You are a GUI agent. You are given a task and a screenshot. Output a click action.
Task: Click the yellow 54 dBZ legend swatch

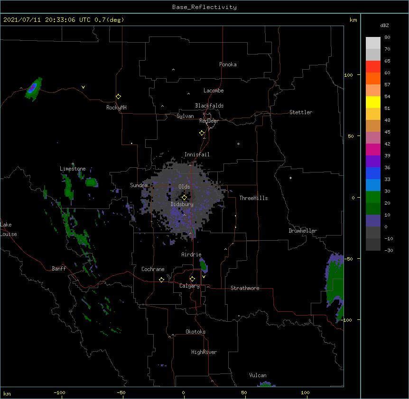[373, 102]
